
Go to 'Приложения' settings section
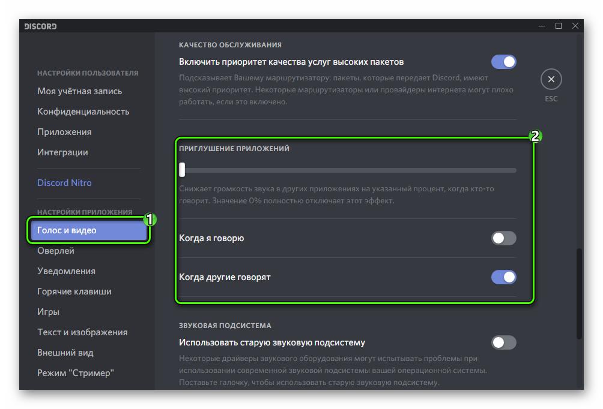tap(64, 132)
